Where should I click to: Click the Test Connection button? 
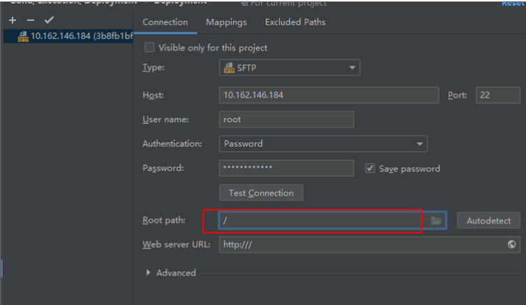(261, 193)
